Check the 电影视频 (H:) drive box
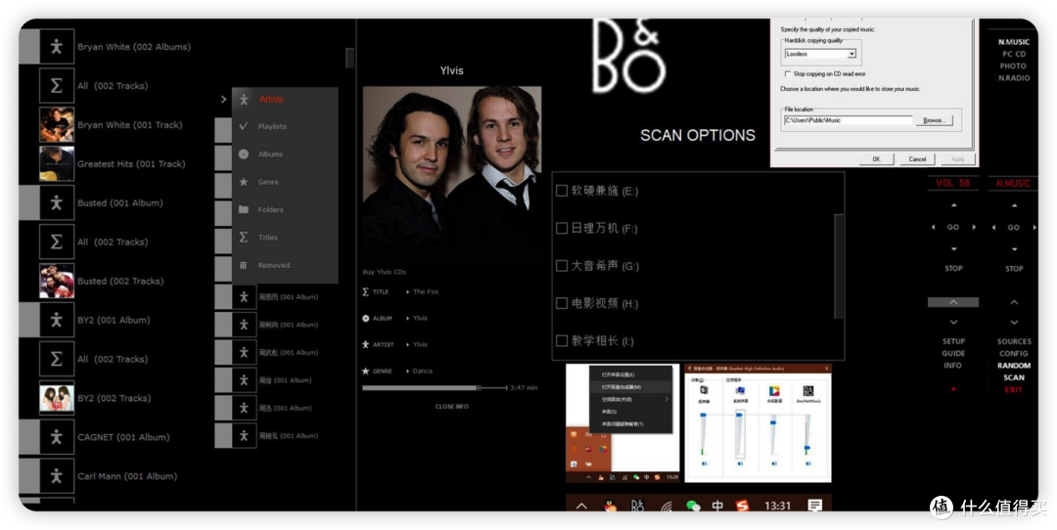The height and width of the screenshot is (530, 1057). (x=561, y=304)
